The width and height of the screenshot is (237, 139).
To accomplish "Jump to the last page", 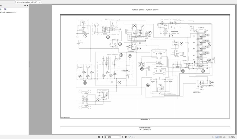I will click(126, 137).
